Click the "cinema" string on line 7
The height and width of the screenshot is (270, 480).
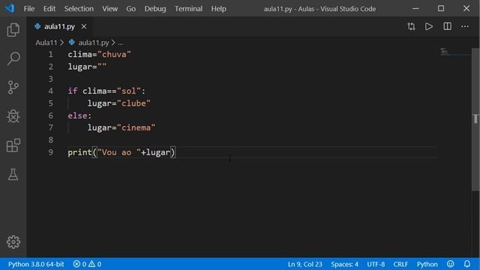coord(136,128)
